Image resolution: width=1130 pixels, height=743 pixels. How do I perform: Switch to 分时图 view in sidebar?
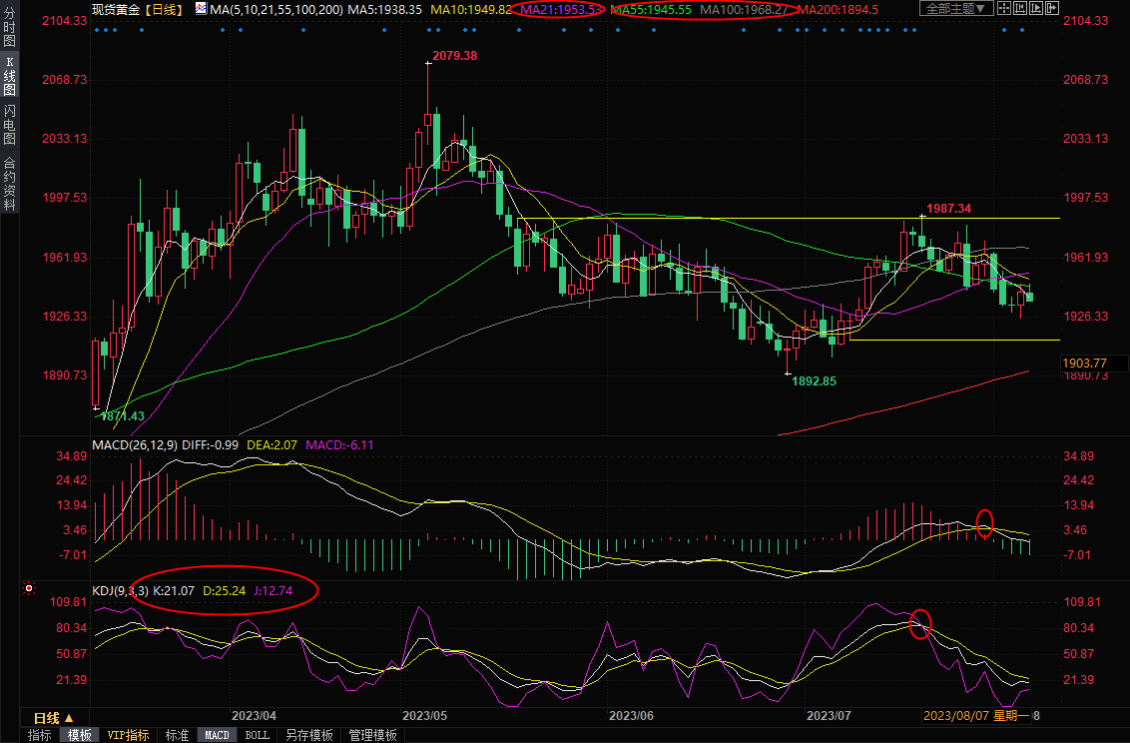coord(9,27)
